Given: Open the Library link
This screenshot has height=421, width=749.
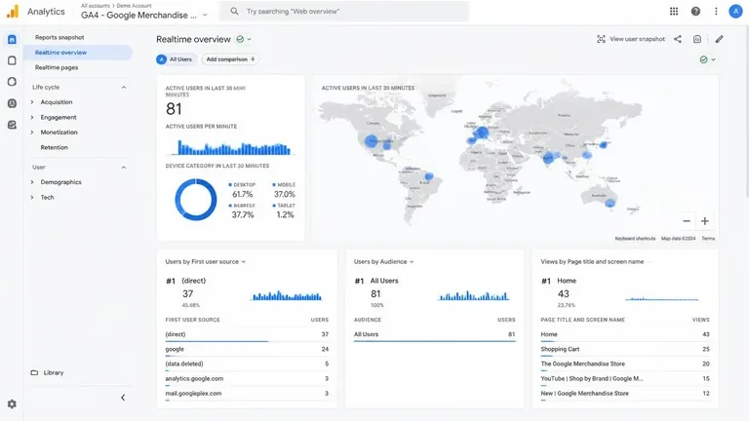Looking at the screenshot, I should pos(54,373).
